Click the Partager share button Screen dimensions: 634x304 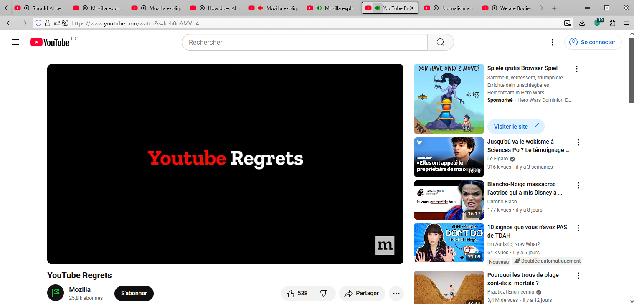tap(361, 294)
